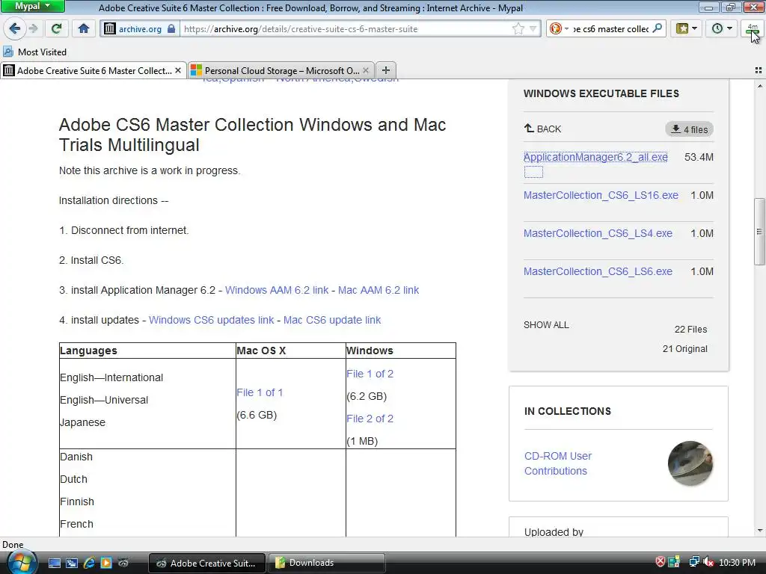This screenshot has width=766, height=574.
Task: Expand SHOW ALL files list
Action: [546, 325]
